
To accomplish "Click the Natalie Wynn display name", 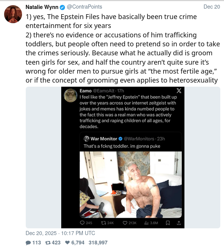I will (x=42, y=7).
